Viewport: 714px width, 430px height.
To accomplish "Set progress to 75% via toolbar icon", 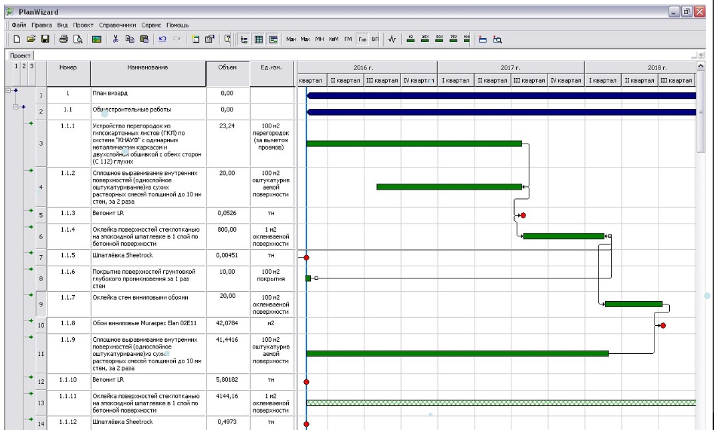I will [453, 39].
